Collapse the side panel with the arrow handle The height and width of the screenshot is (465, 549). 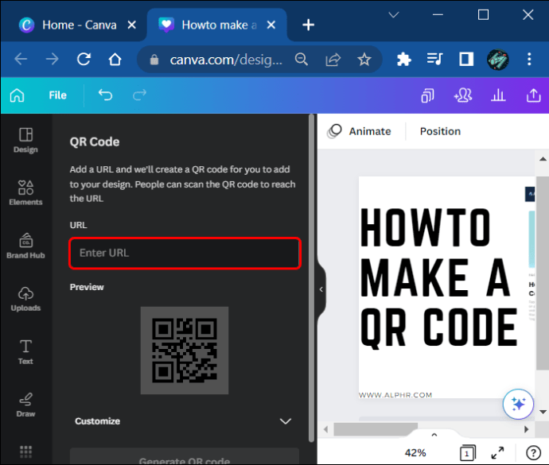(x=321, y=289)
